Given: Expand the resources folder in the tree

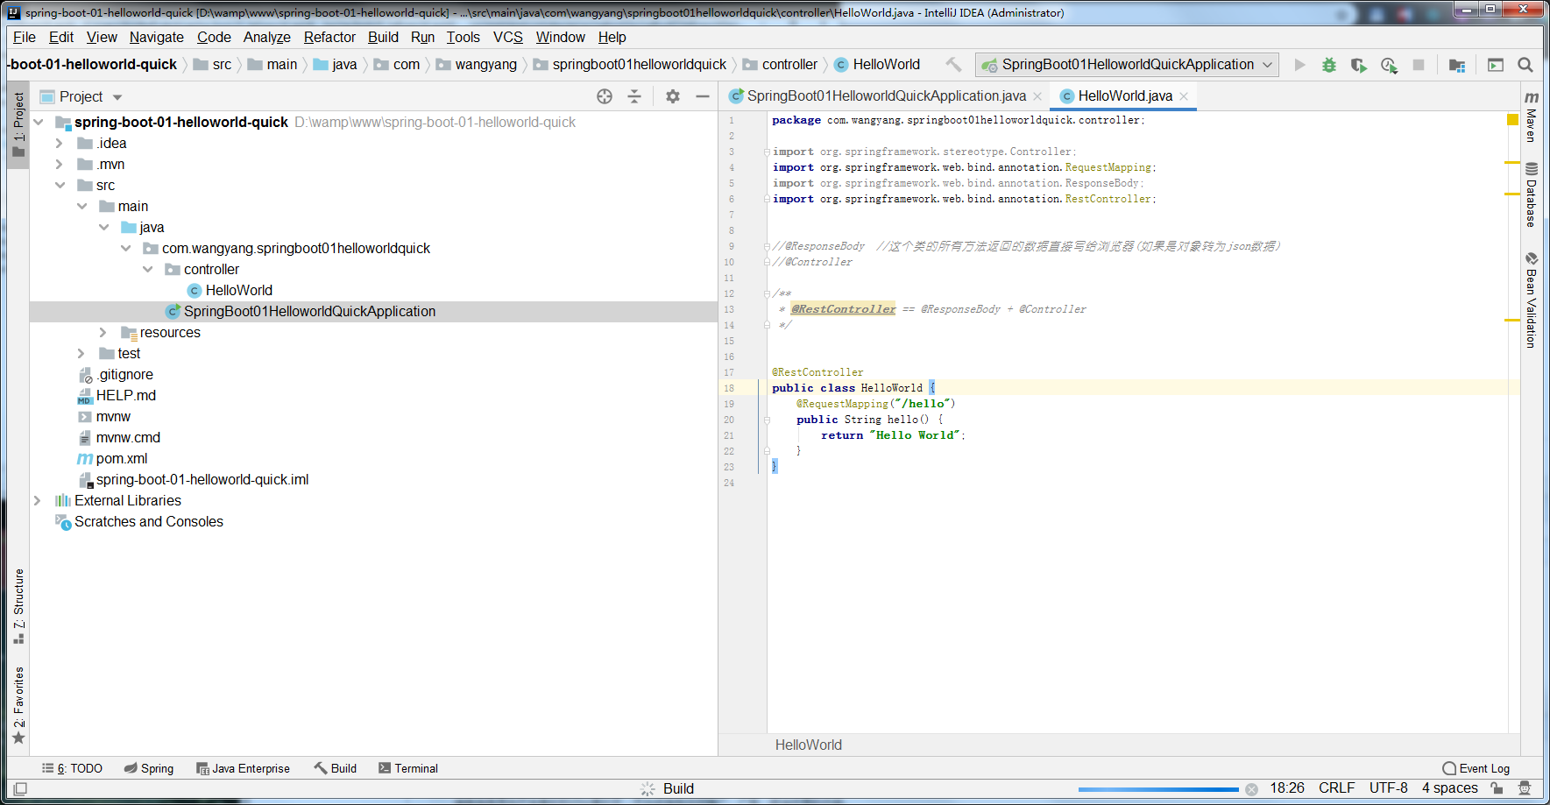Looking at the screenshot, I should coord(103,333).
